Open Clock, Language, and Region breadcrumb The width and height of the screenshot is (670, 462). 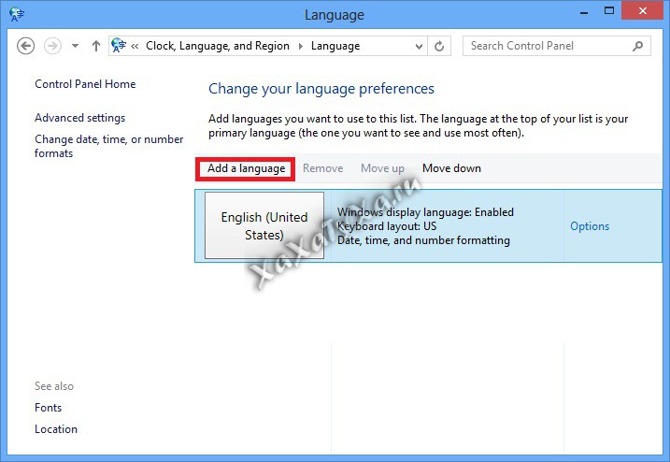218,46
